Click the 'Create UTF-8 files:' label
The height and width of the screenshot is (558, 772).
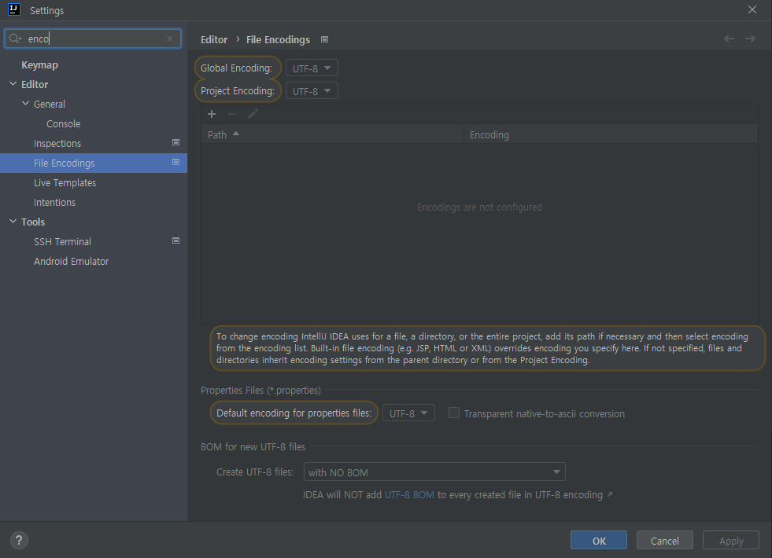[x=254, y=472]
